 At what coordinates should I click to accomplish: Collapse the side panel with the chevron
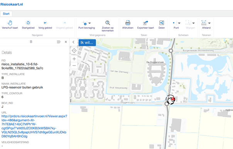73,42
